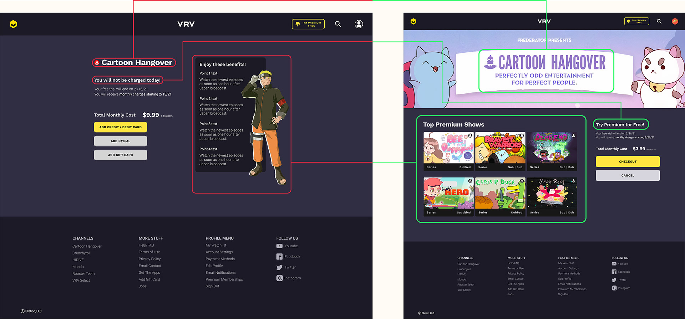This screenshot has width=685, height=319.
Task: Click Email Contact in left footer
Action: (150, 266)
